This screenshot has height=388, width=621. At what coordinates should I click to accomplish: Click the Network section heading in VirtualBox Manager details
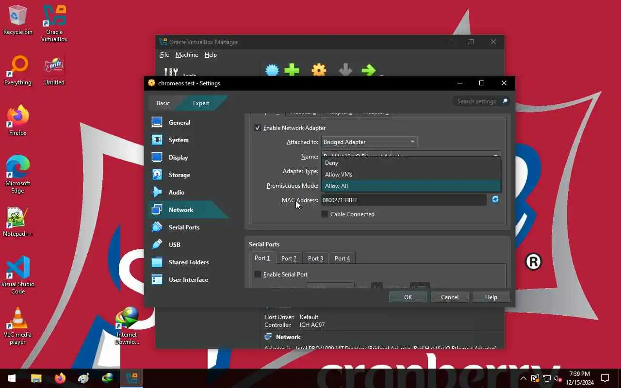[x=288, y=337]
